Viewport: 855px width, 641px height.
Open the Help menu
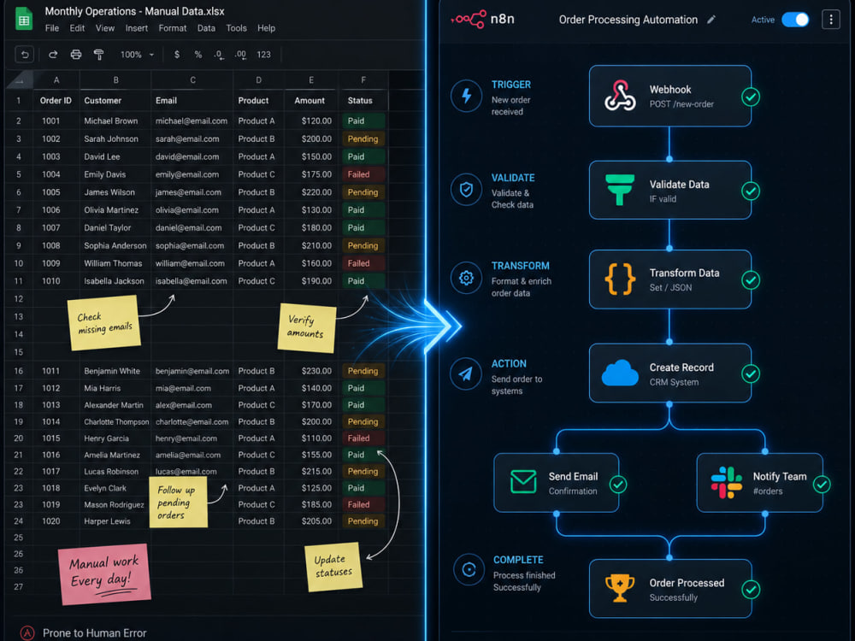click(x=266, y=28)
